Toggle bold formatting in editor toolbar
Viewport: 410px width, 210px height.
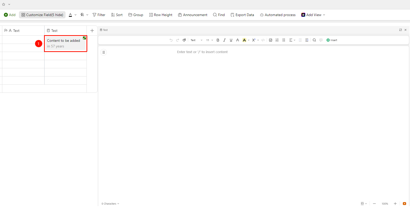tap(218, 40)
